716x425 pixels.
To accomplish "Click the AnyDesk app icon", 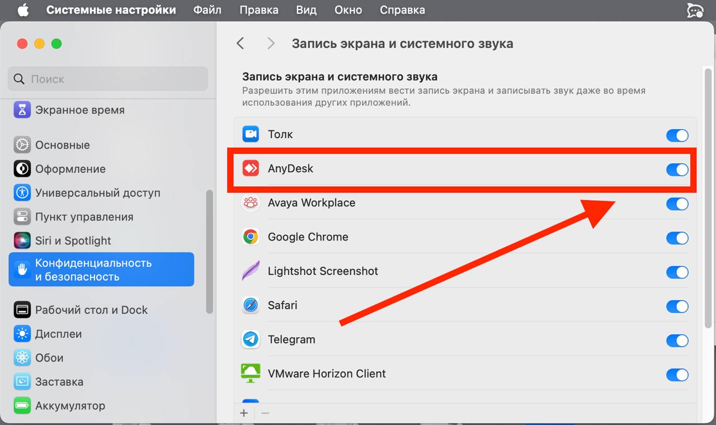I will pyautogui.click(x=251, y=168).
